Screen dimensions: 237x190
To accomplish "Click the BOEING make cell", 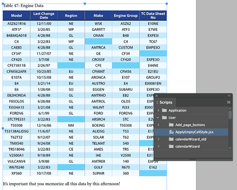I will (x=98, y=125).
